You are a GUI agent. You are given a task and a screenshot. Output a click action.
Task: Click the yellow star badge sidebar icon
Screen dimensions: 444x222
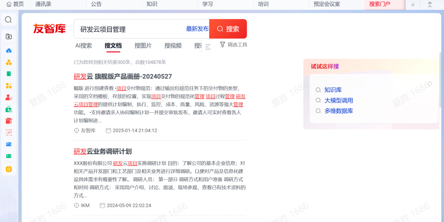[9, 169]
